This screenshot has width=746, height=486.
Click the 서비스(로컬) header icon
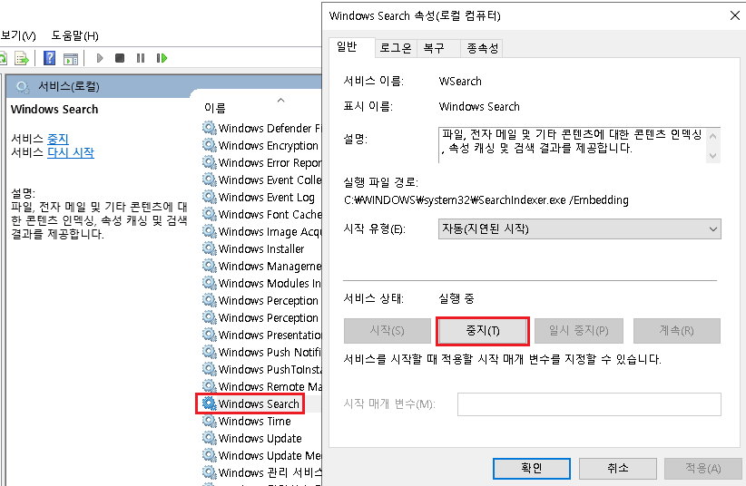click(22, 86)
